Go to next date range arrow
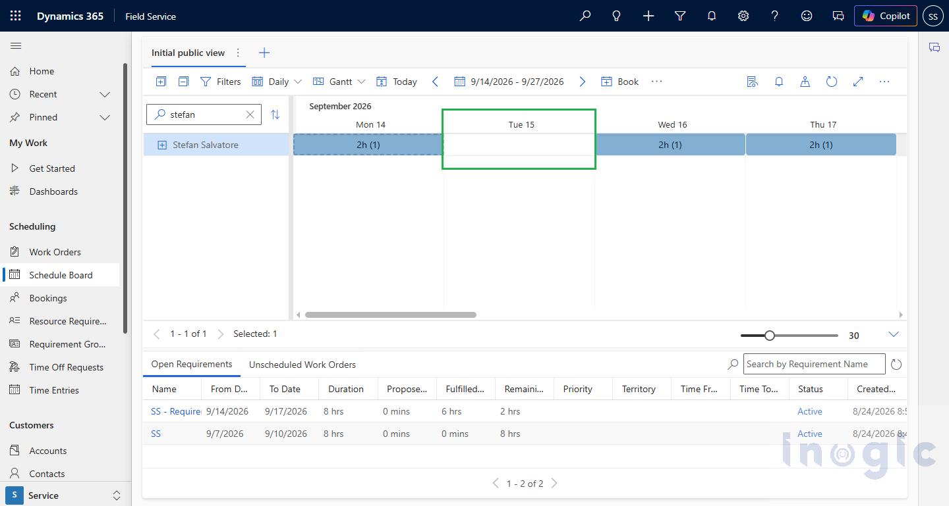 tap(582, 82)
